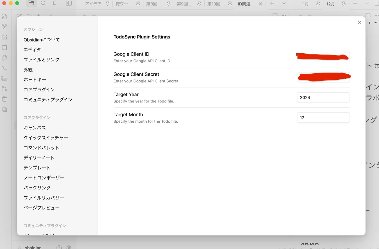379x249 pixels.
Task: Click pin icon on 12月 tab
Action: point(344,4)
